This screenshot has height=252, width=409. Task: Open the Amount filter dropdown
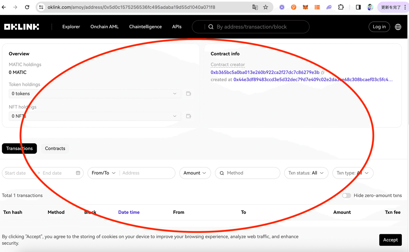pyautogui.click(x=195, y=173)
